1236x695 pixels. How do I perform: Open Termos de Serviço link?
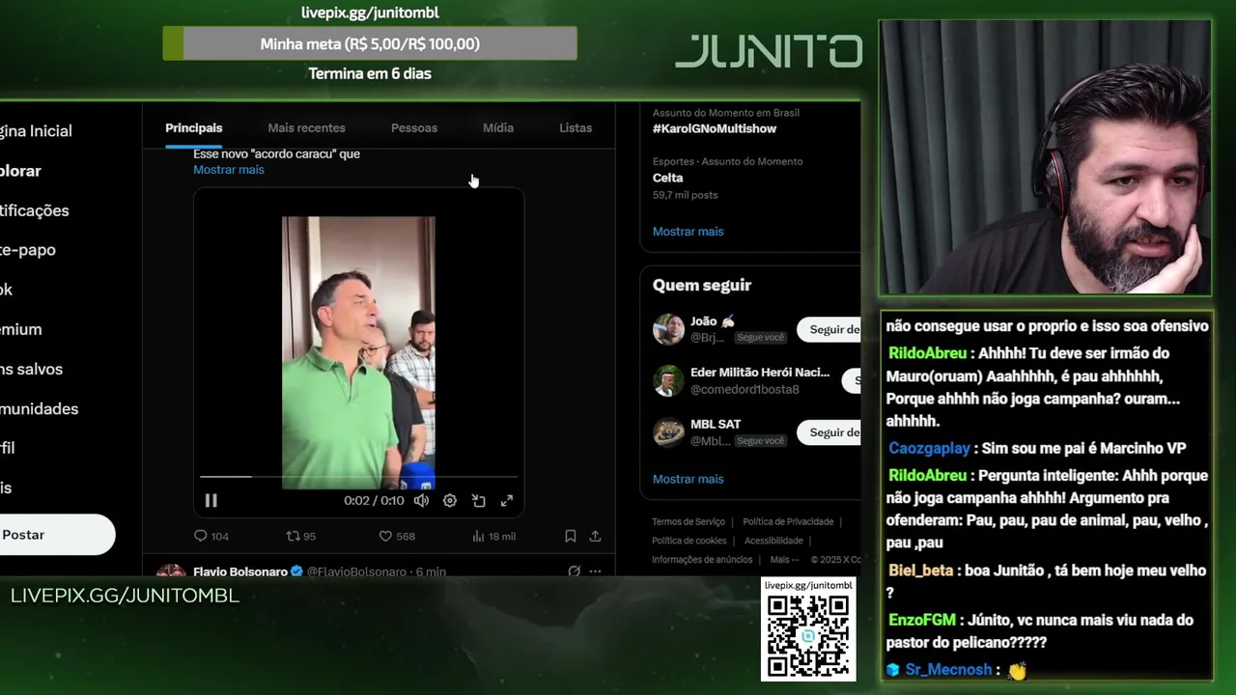pos(688,522)
